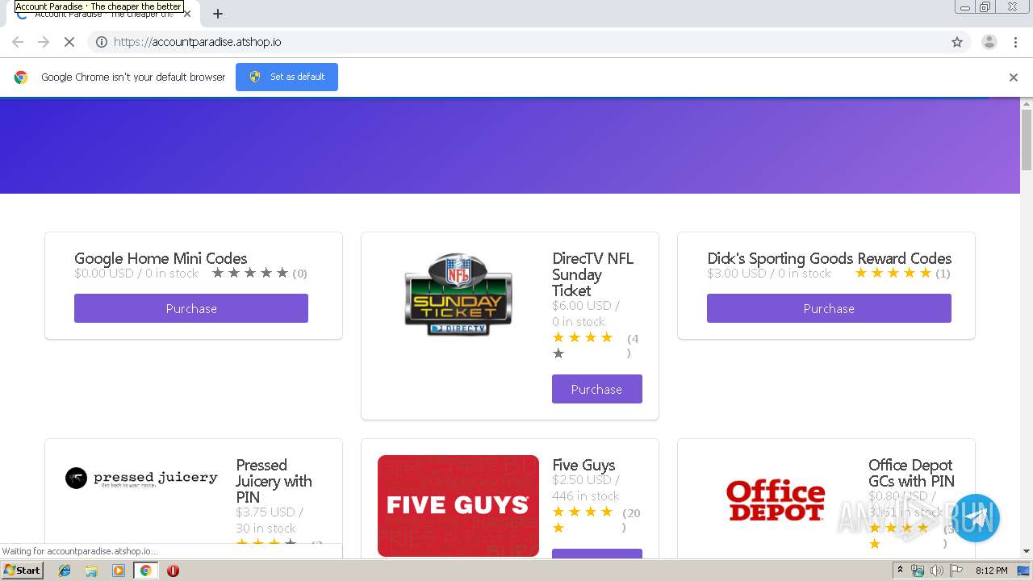Select Five Guys product title
Viewport: 1033px width, 581px height.
[583, 465]
